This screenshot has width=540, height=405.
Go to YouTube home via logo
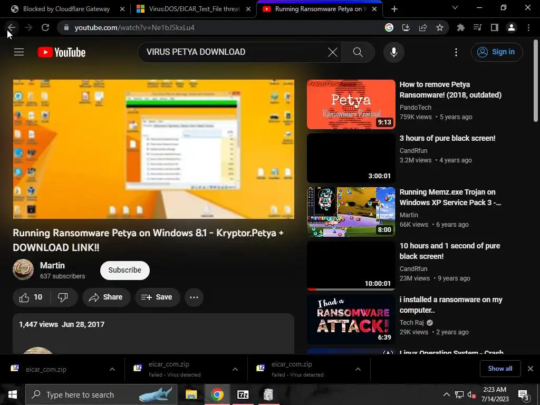click(x=62, y=52)
